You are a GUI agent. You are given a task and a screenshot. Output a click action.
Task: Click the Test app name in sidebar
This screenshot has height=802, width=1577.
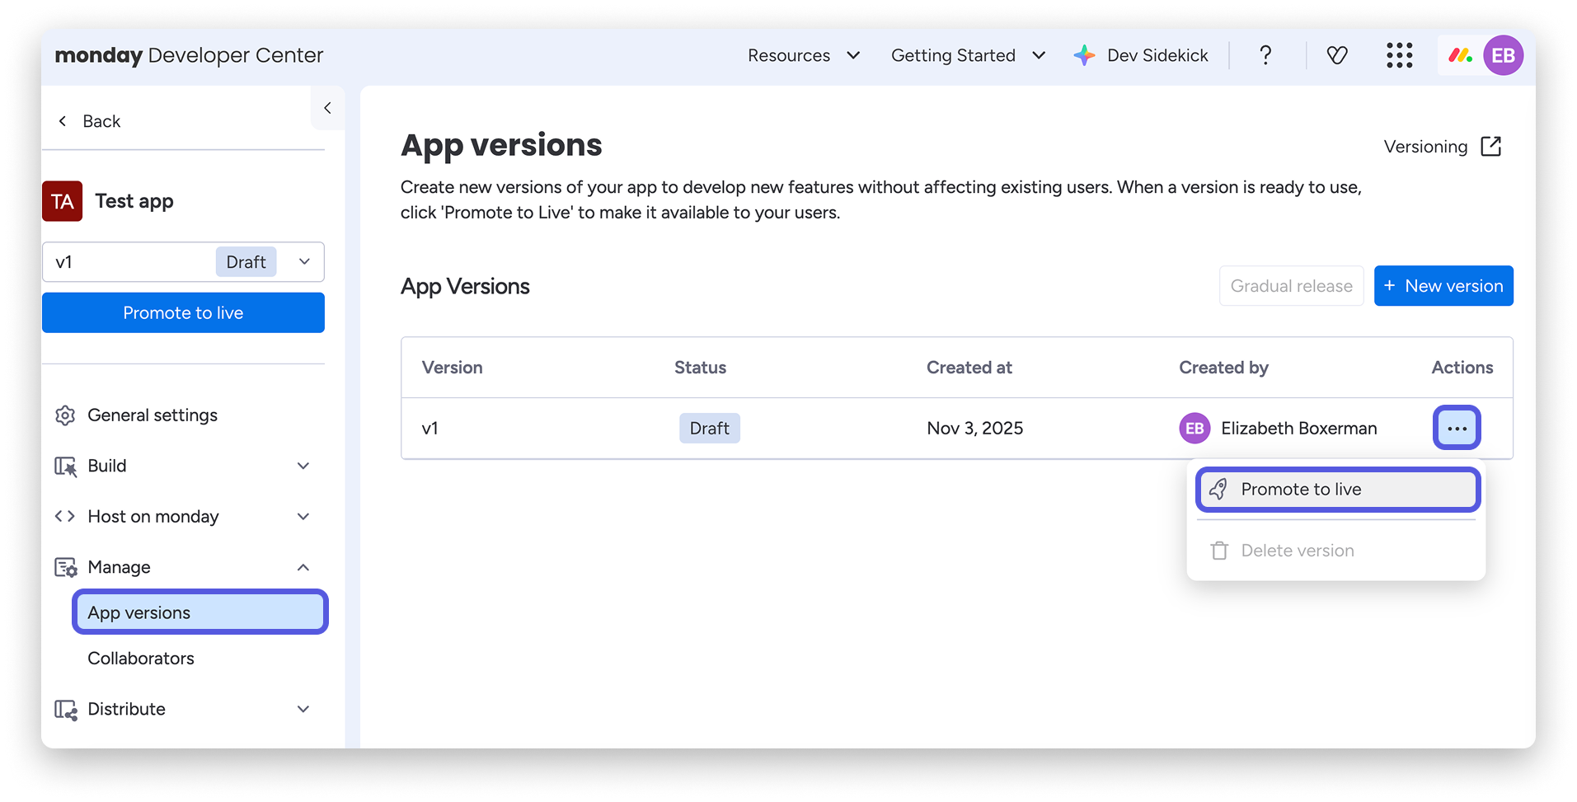(x=134, y=201)
